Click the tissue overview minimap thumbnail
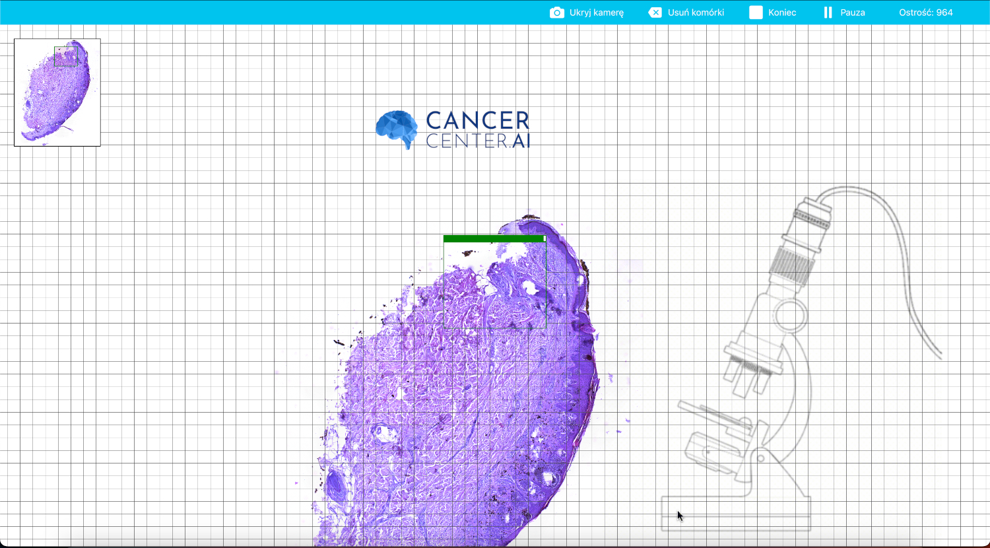Image resolution: width=990 pixels, height=548 pixels. coord(57,92)
